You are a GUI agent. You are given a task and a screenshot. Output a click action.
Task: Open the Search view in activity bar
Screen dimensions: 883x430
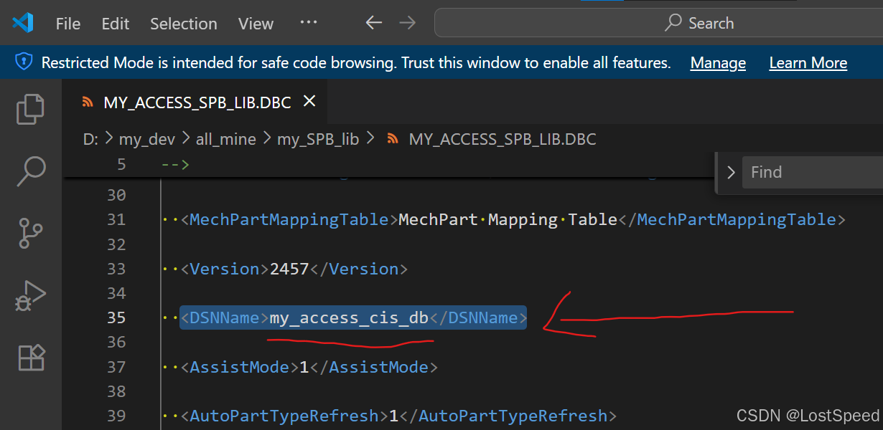[x=30, y=171]
